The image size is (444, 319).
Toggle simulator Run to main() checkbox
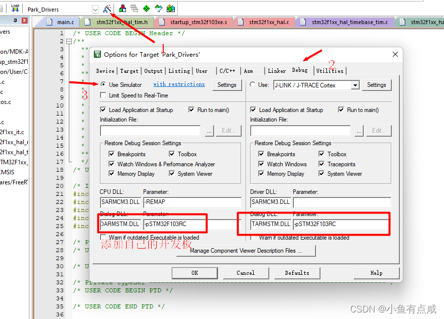pyautogui.click(x=191, y=110)
